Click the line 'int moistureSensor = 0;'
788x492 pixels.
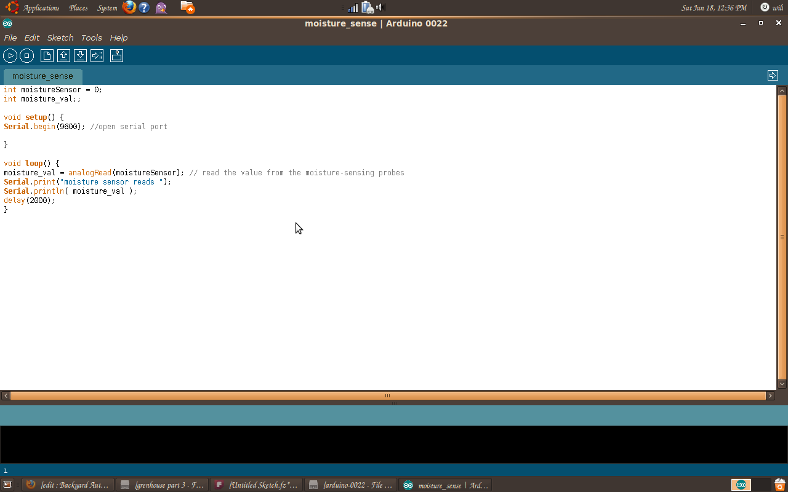click(x=53, y=90)
